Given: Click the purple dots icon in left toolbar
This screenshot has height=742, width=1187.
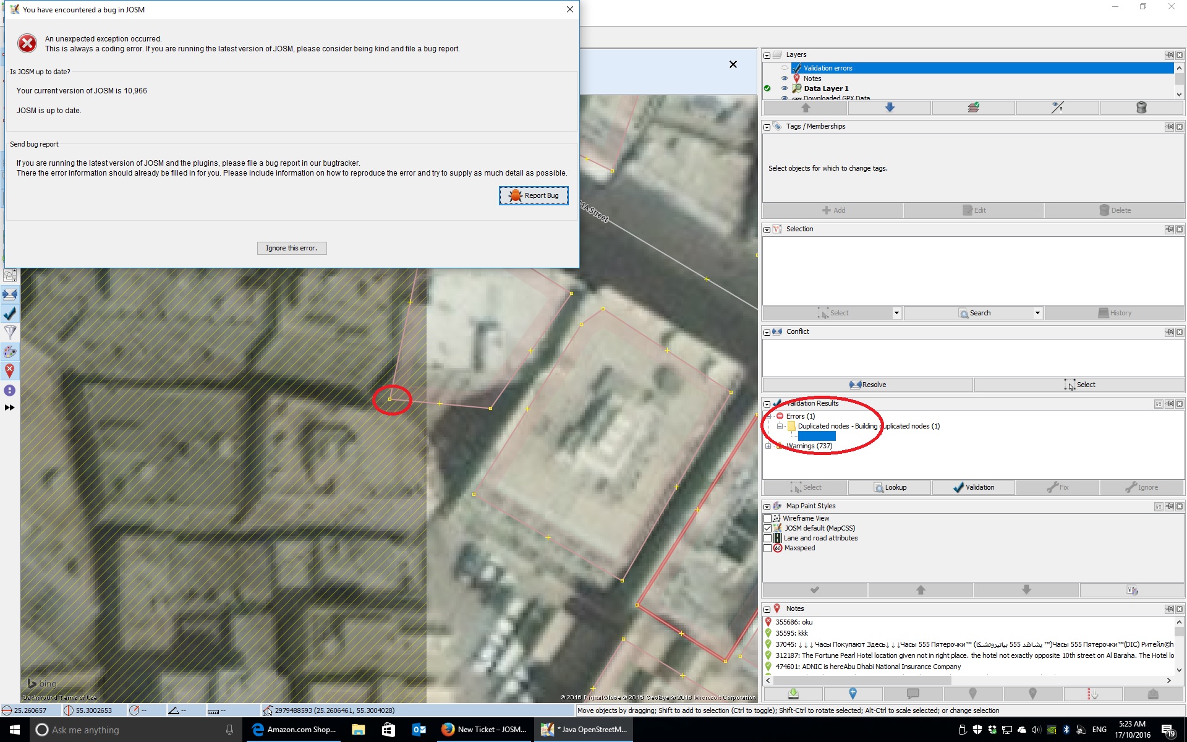Looking at the screenshot, I should (x=10, y=390).
